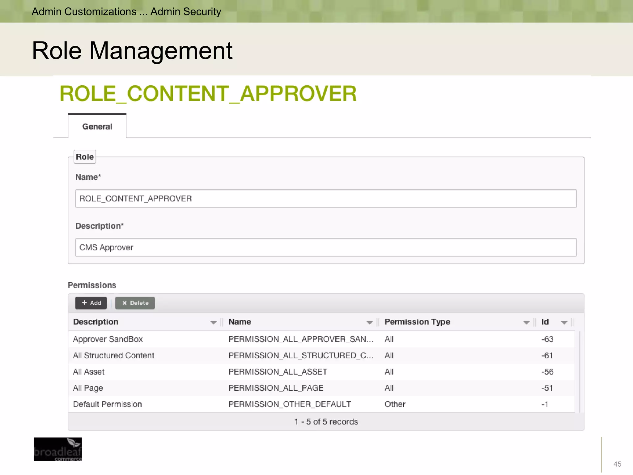
Task: Open the Description column dropdown arrow
Action: [213, 322]
